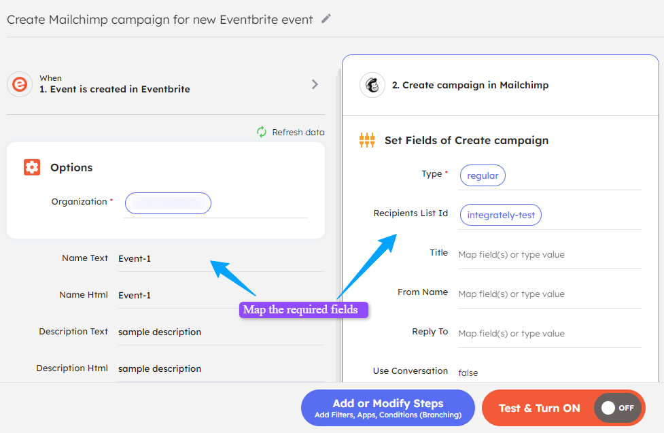Click Add or Modify Steps button
This screenshot has width=664, height=433.
pos(387,408)
